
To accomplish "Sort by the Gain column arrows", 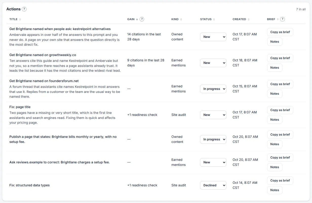I will [x=137, y=19].
